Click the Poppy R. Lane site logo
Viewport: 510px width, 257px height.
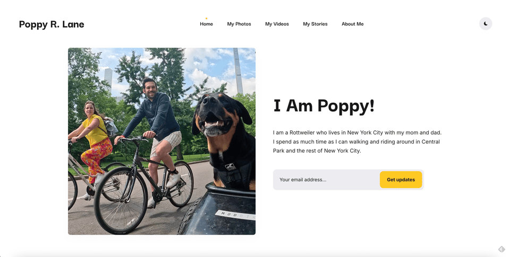[52, 24]
